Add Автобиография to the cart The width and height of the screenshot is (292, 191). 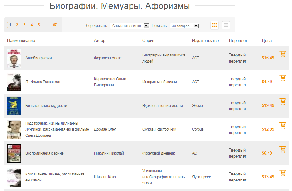click(x=282, y=54)
